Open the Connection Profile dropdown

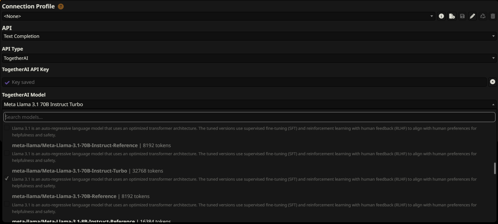218,16
